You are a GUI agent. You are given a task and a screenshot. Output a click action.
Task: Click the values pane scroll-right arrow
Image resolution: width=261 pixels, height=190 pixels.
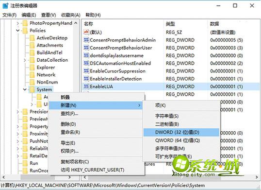click(x=257, y=177)
